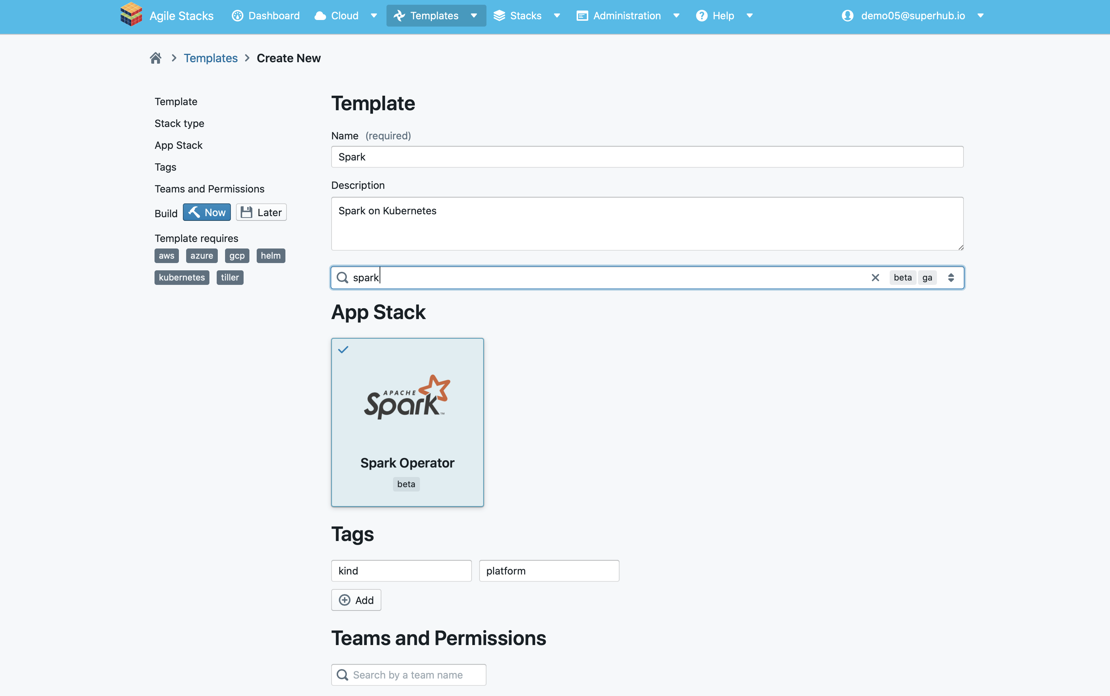Viewport: 1110px width, 696px height.
Task: Go home via breadcrumb house icon
Action: (x=156, y=58)
